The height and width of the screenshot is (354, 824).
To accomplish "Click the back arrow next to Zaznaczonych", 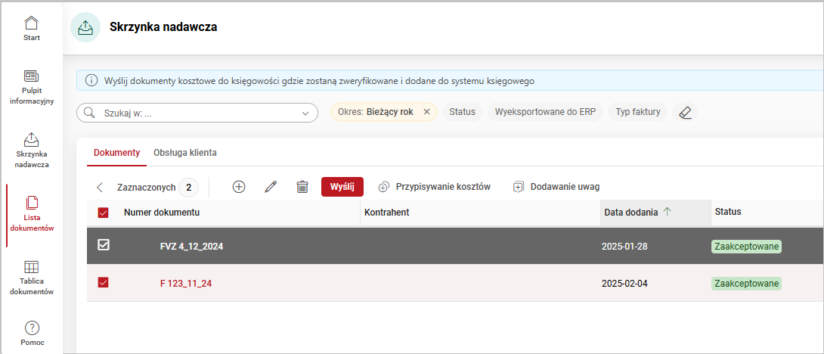I will 100,188.
